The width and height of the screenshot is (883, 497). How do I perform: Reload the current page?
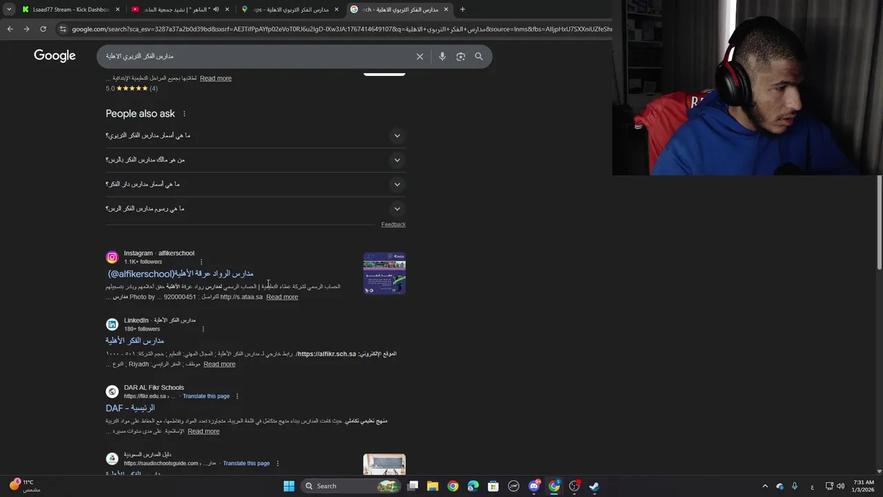tap(43, 29)
